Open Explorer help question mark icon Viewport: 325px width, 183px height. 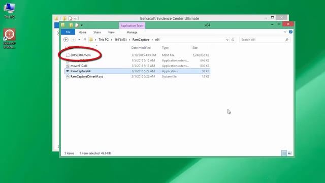coord(290,32)
